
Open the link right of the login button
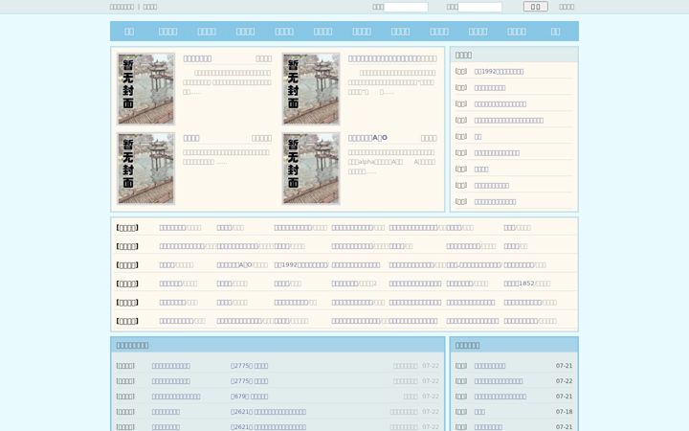coord(567,7)
